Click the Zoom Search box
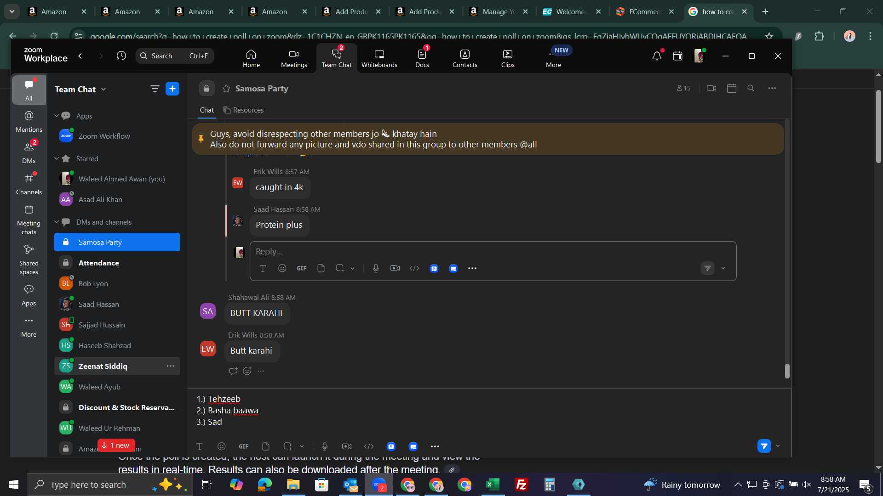This screenshot has width=883, height=496. 175,56
